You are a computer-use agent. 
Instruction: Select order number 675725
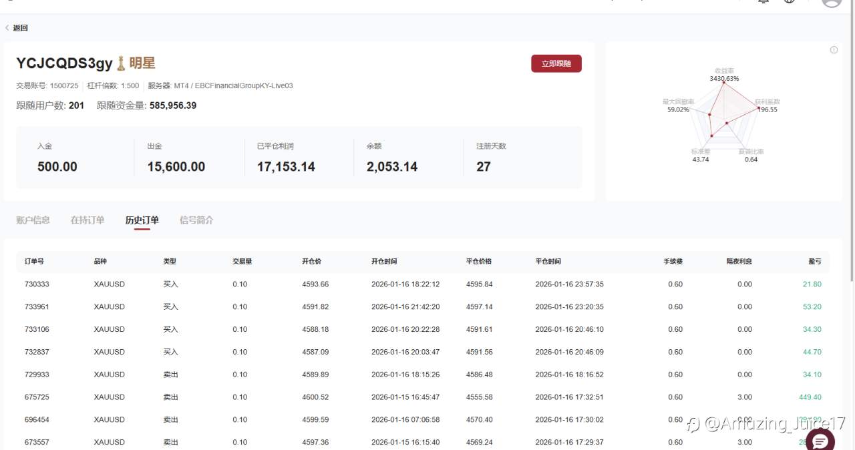pos(37,397)
